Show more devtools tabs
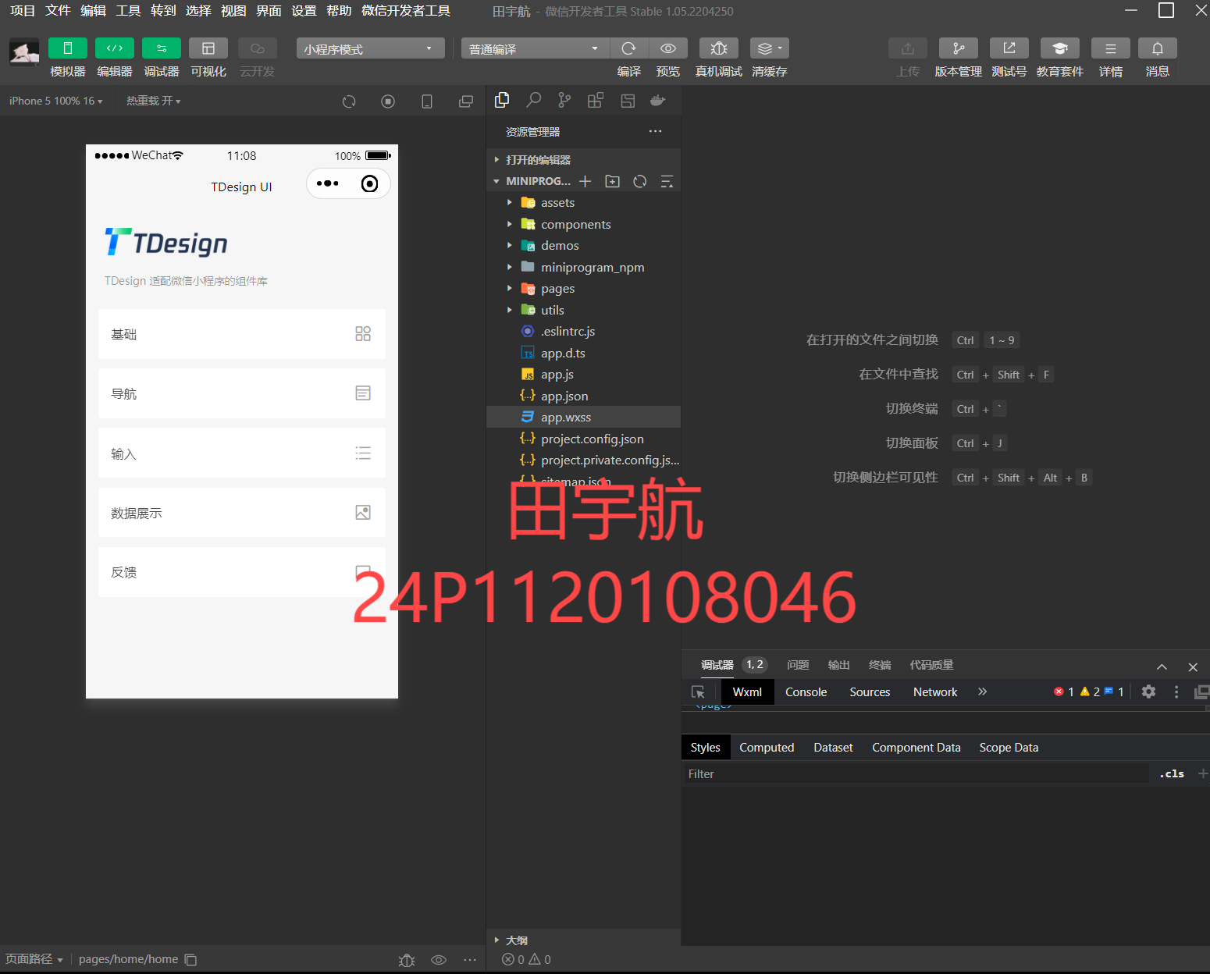Image resolution: width=1210 pixels, height=974 pixels. click(982, 691)
